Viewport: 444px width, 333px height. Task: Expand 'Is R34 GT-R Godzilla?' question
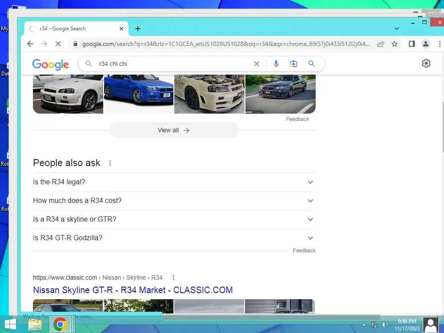(174, 238)
